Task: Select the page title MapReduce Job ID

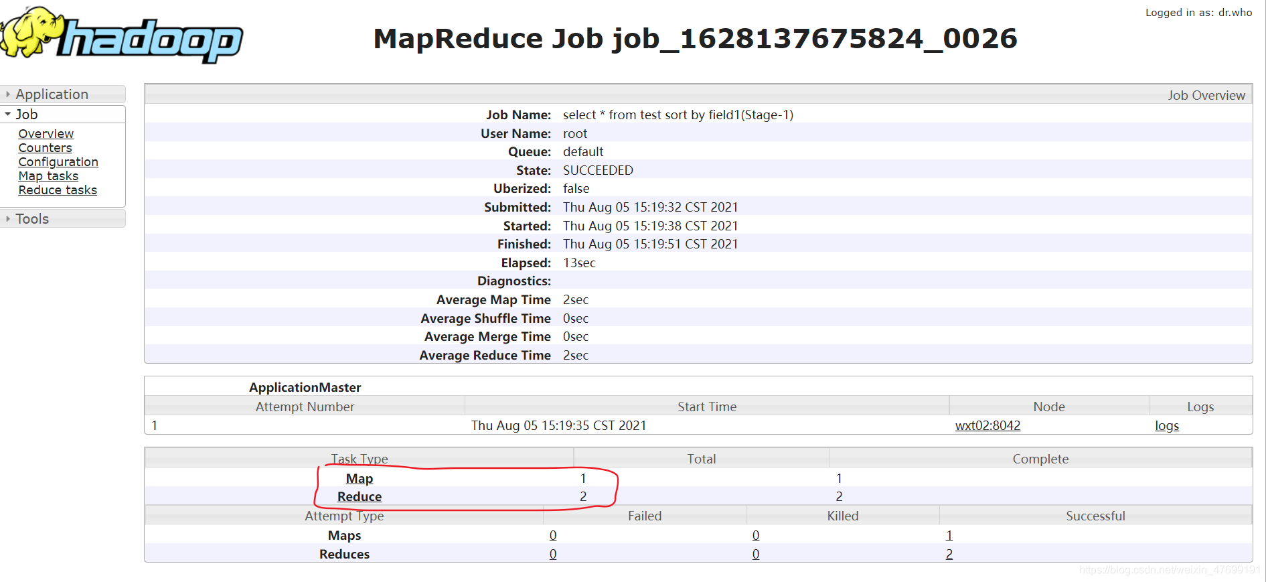Action: pyautogui.click(x=696, y=38)
